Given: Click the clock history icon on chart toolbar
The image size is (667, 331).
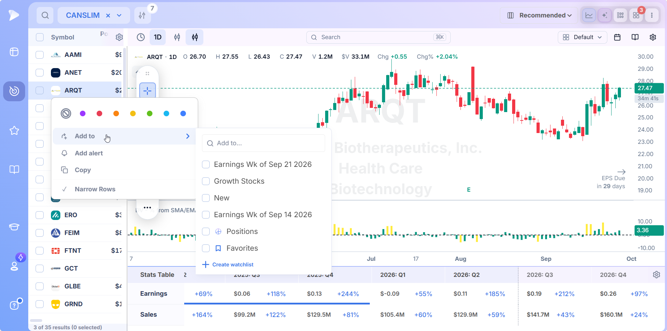Looking at the screenshot, I should coord(141,37).
